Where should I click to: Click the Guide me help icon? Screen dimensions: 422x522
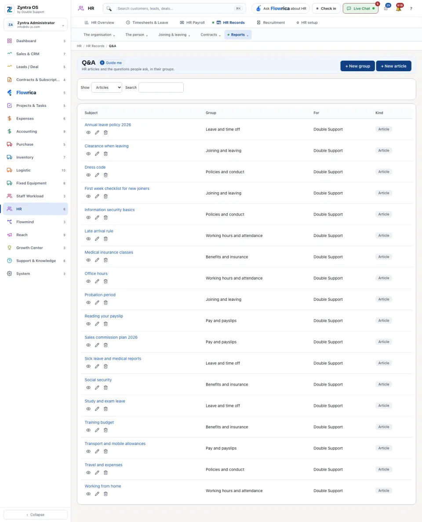point(102,62)
